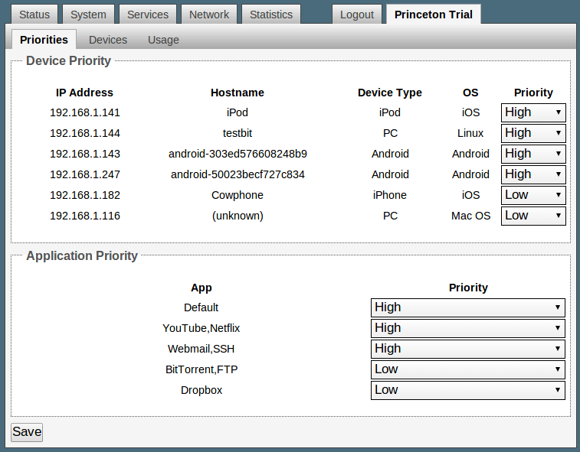Switch to Devices sub-tab
Image resolution: width=580 pixels, height=452 pixels.
(x=108, y=40)
